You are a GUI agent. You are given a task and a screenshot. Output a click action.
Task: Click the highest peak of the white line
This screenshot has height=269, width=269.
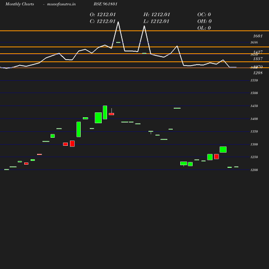(118, 22)
